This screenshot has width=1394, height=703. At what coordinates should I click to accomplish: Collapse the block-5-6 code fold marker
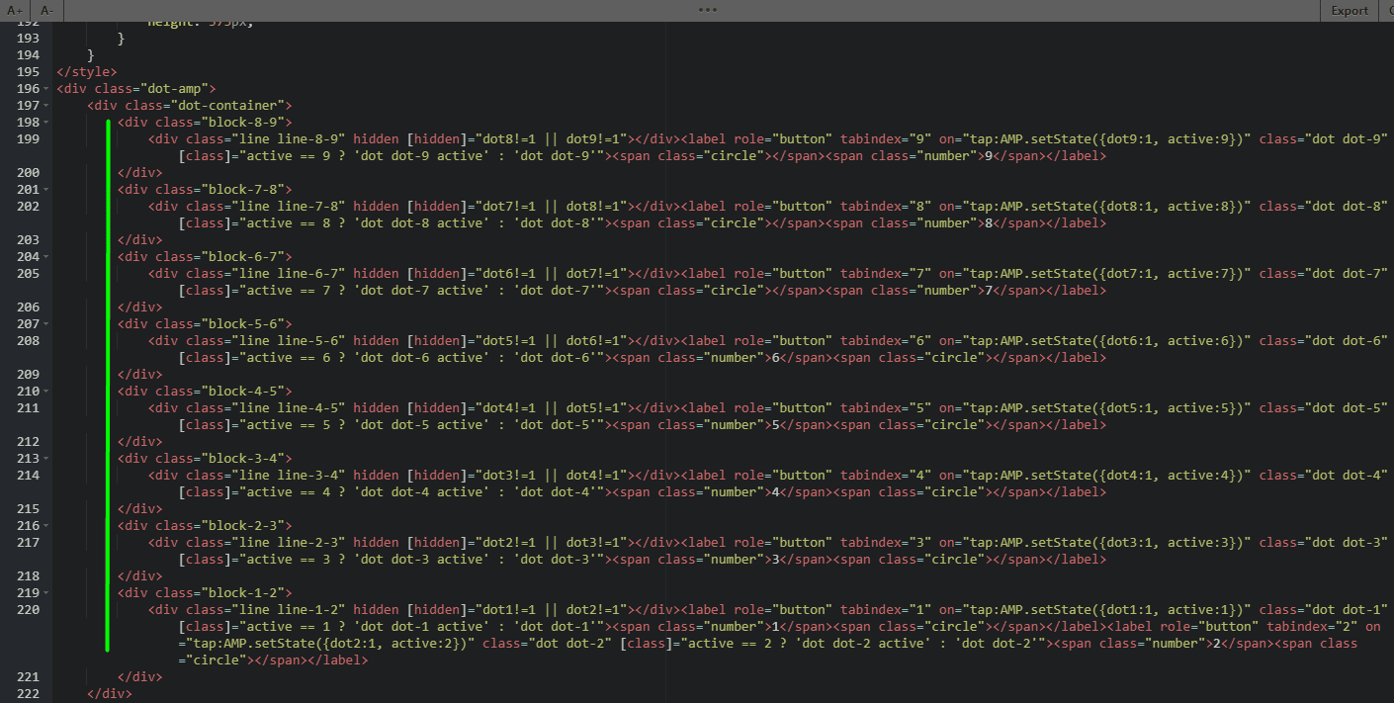45,323
